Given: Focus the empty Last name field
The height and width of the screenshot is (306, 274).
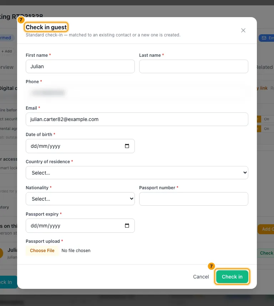Looking at the screenshot, I should pos(193,66).
